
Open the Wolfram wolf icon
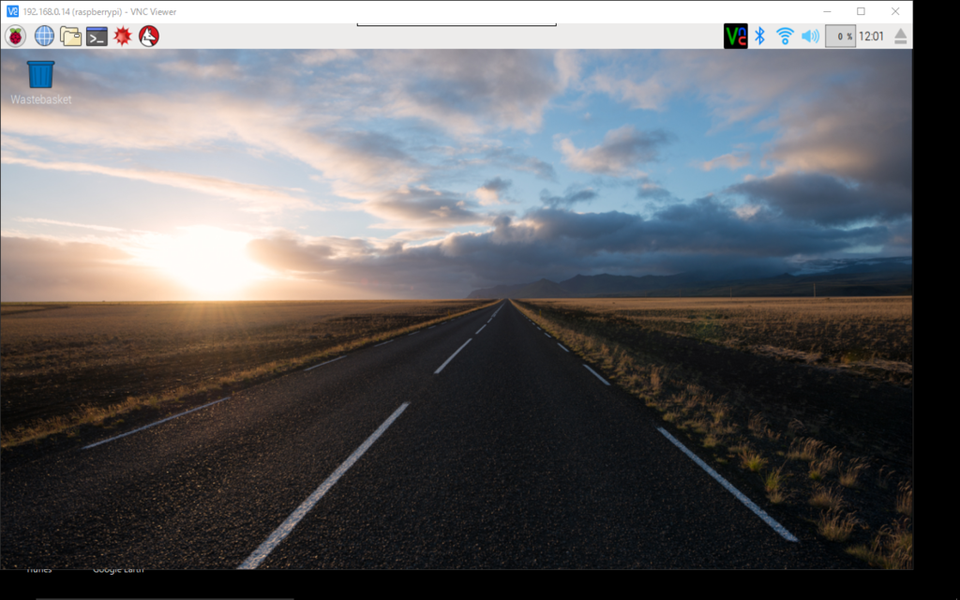coord(149,37)
